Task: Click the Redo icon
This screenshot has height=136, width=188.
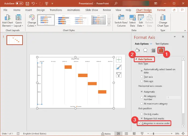Action: tap(41, 3)
